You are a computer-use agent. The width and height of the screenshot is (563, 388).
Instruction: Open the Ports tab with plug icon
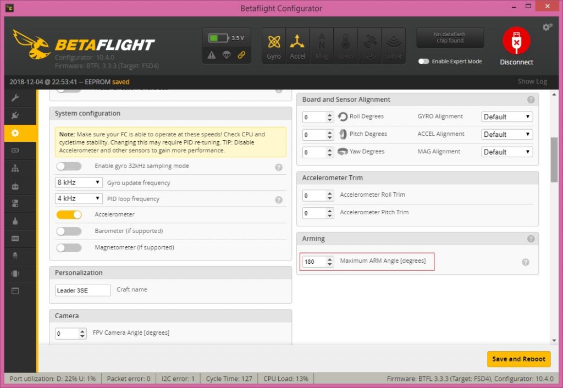[x=15, y=115]
